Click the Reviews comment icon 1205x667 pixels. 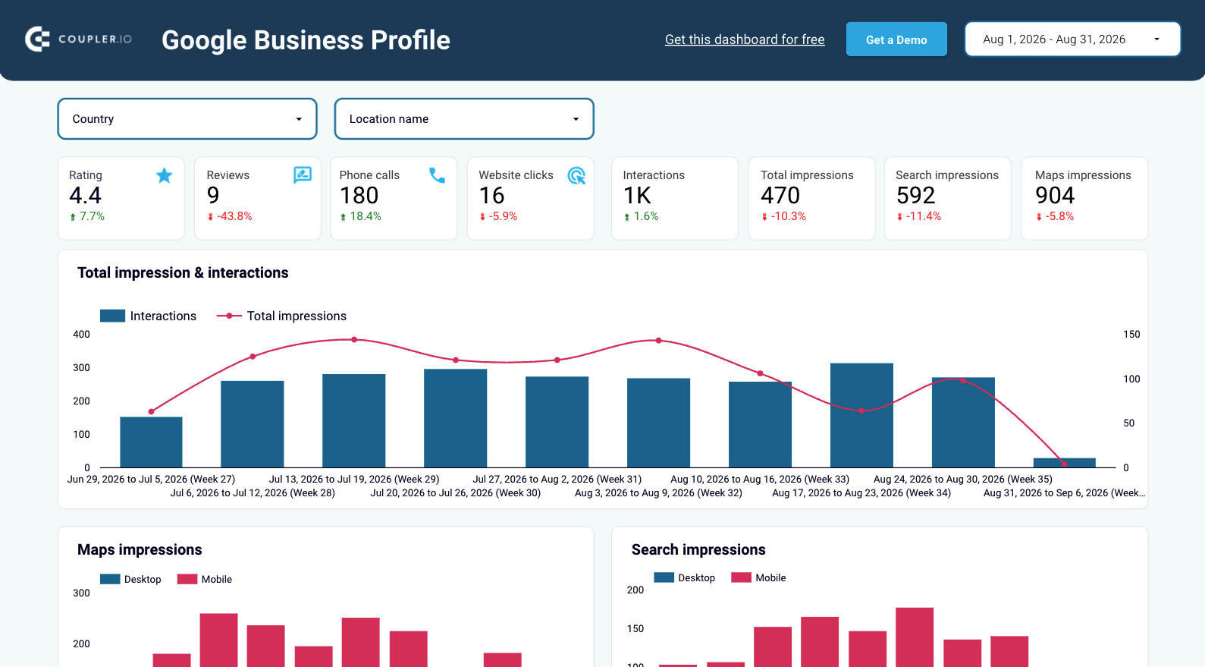click(x=303, y=175)
